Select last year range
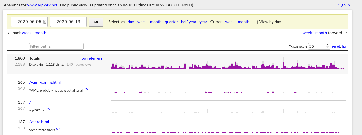This screenshot has width=362, height=135. 203,22
